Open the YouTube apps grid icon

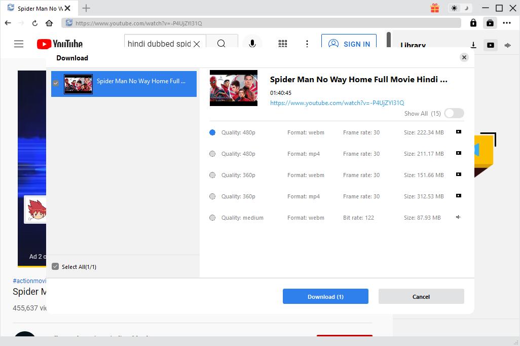[x=283, y=44]
